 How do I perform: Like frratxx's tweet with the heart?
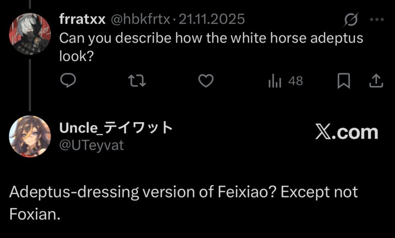[206, 81]
